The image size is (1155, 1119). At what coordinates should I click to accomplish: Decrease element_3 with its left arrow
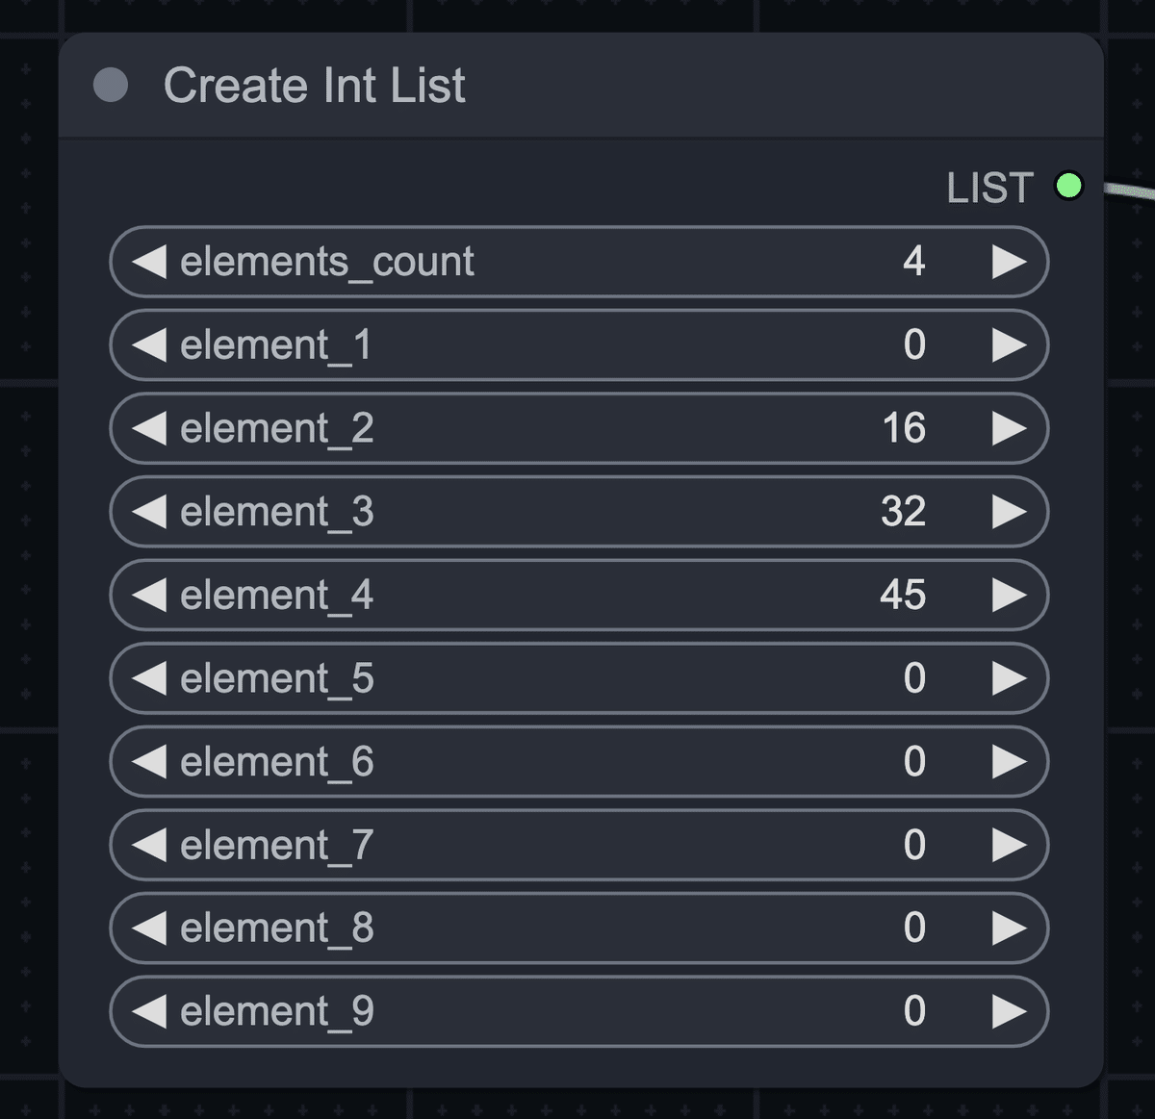149,512
